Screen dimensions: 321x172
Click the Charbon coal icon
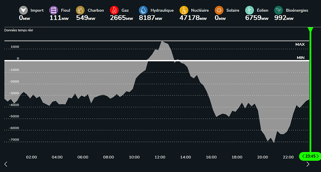(x=80, y=10)
